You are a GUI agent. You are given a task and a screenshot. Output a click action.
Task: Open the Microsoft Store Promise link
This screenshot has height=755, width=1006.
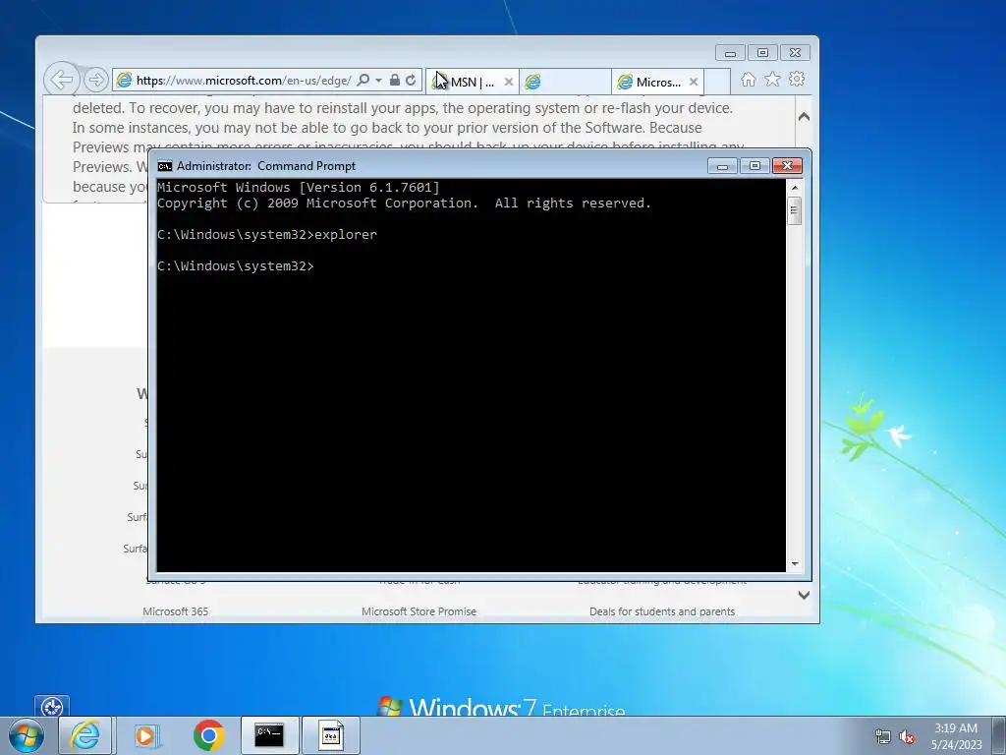[419, 611]
